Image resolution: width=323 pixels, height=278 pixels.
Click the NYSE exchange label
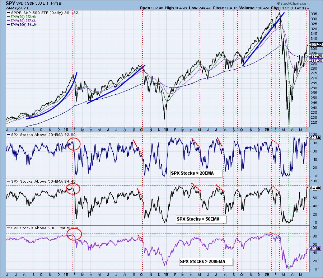coord(56,4)
